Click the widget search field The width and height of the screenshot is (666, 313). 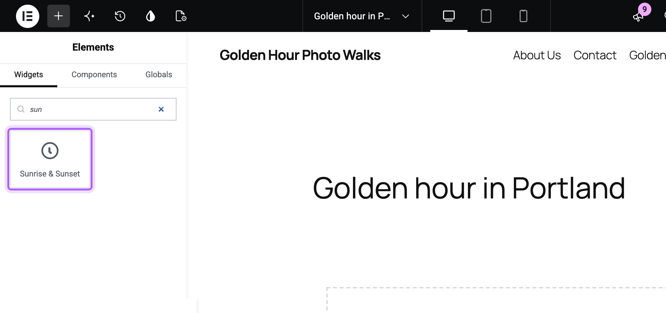[93, 109]
